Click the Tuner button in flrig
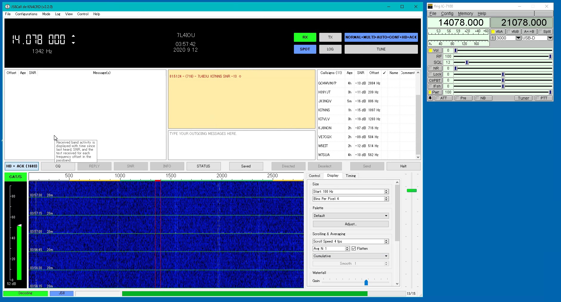Viewport: 561px width, 302px height. (x=523, y=98)
